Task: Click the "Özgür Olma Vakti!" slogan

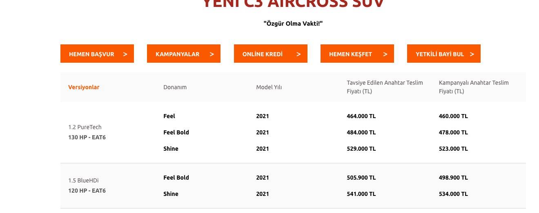Action: click(293, 23)
